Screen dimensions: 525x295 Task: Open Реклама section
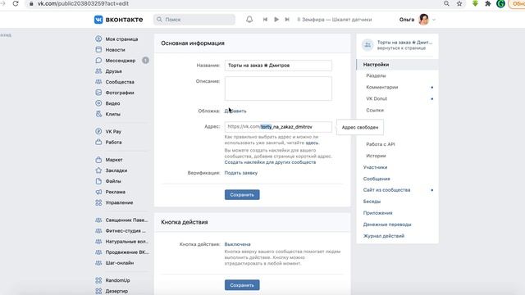[x=111, y=192]
